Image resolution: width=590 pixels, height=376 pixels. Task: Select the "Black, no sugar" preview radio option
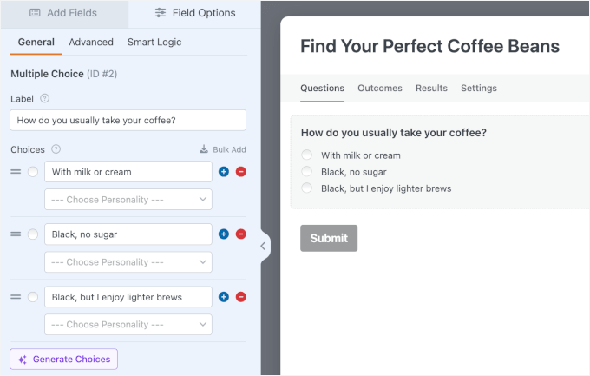pos(306,172)
